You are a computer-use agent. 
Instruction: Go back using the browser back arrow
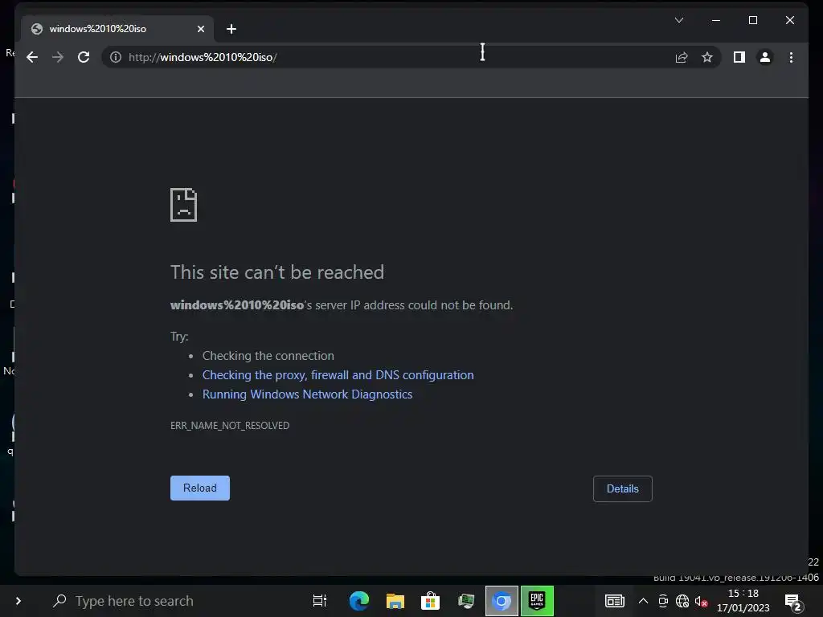32,57
